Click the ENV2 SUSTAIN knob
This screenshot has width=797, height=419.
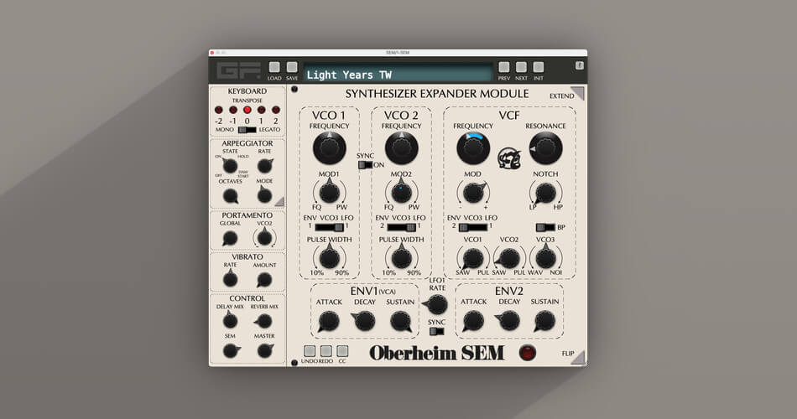544,322
